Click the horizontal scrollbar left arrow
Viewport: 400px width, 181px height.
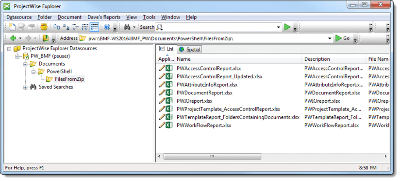tap(159, 156)
